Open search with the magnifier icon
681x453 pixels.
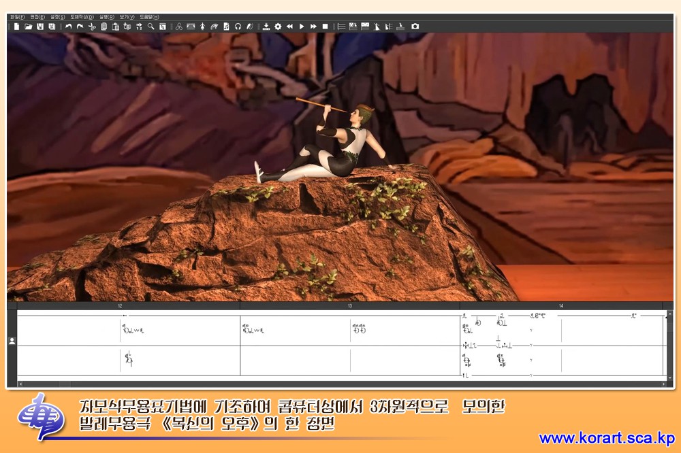(151, 27)
